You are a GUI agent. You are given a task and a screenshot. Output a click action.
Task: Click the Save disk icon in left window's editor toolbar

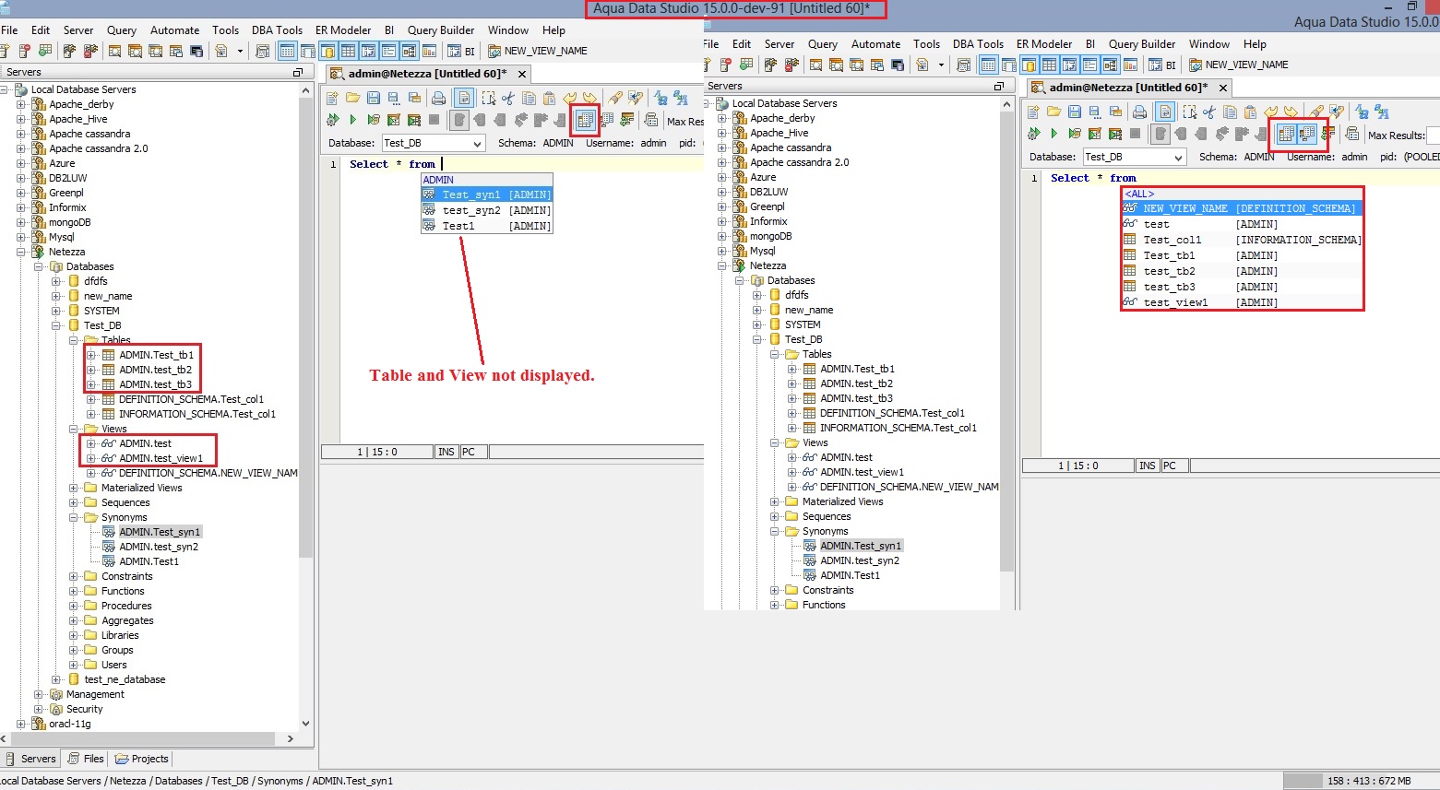click(x=373, y=98)
